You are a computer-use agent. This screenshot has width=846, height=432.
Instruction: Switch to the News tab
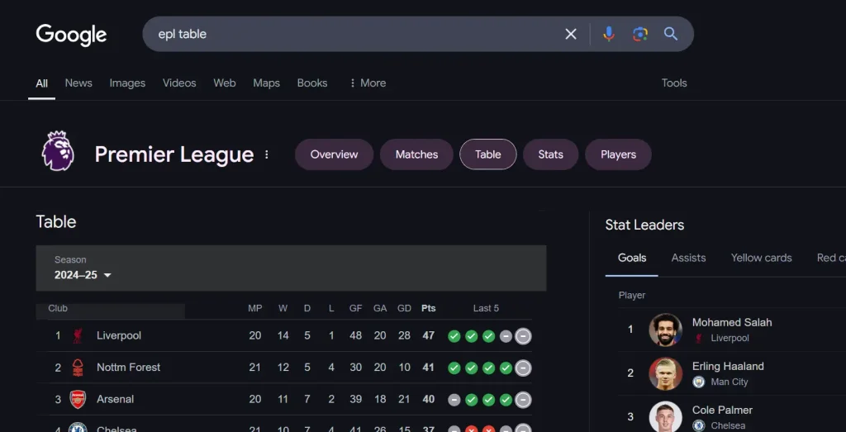(x=78, y=83)
